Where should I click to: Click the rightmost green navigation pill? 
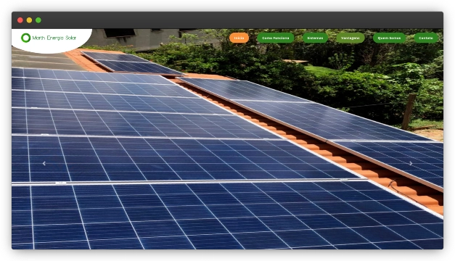point(426,38)
